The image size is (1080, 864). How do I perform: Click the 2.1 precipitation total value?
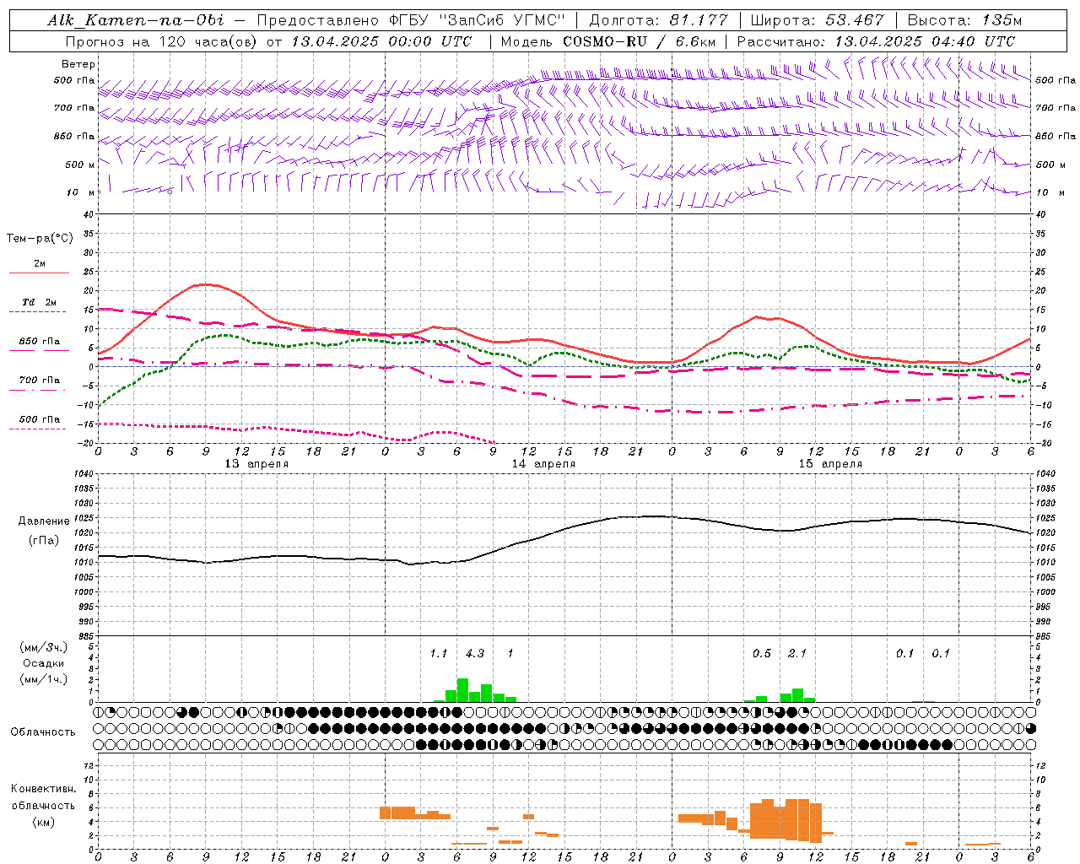797,653
